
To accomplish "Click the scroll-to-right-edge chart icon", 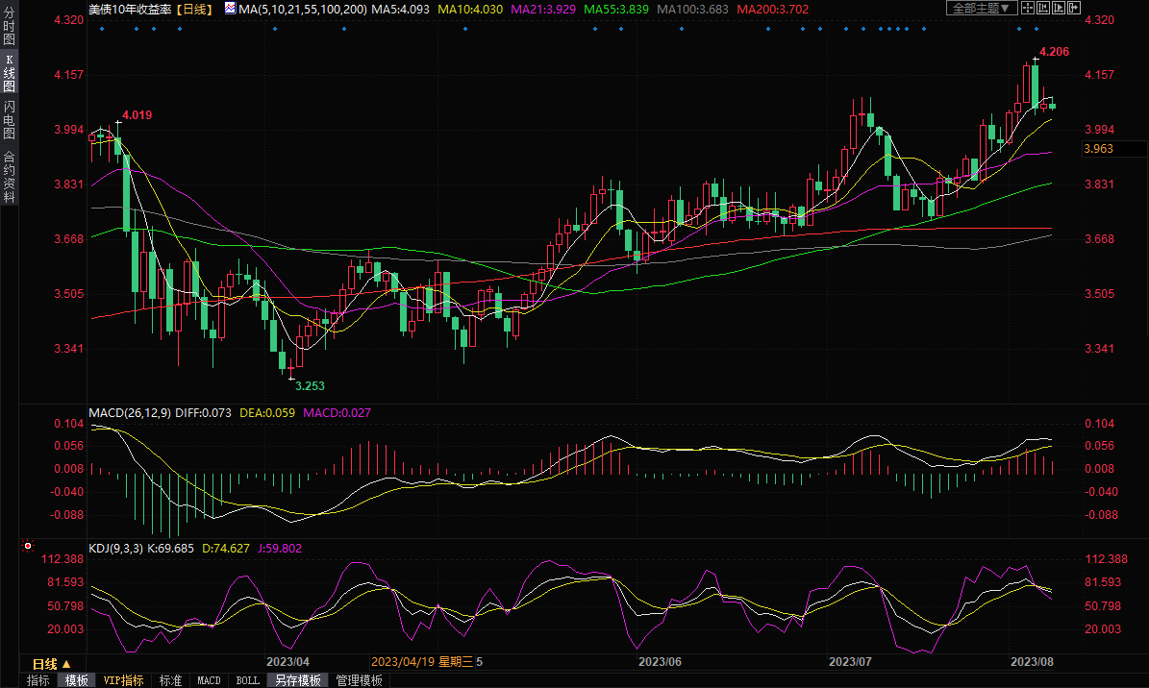I will [x=1076, y=8].
